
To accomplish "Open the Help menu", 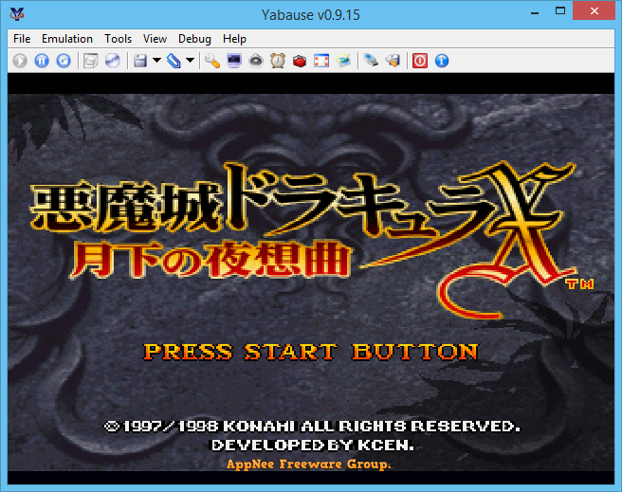I will coord(234,39).
